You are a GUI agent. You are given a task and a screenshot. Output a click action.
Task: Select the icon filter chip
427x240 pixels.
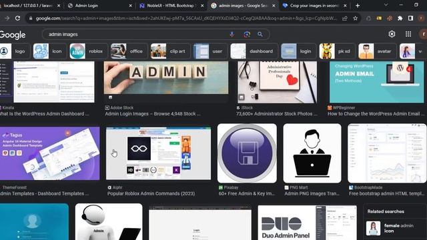click(50, 51)
